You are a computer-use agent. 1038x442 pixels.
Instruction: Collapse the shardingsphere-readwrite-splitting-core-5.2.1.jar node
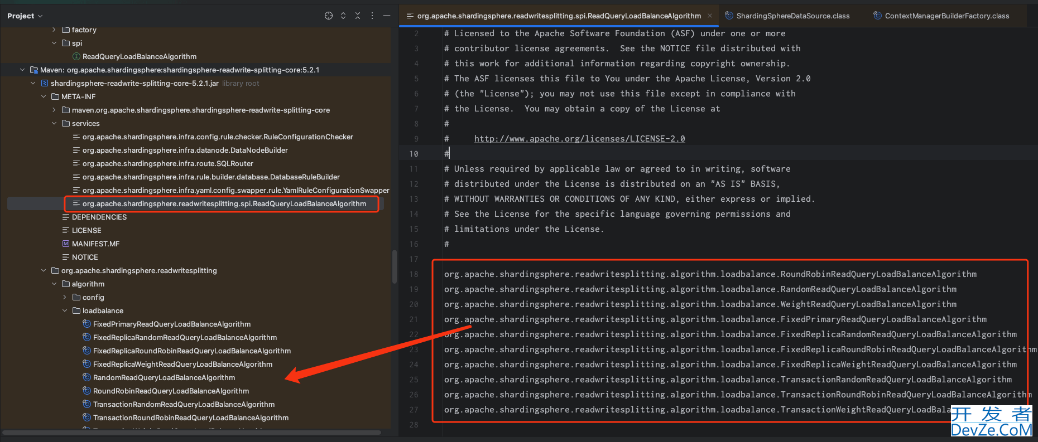coord(33,83)
